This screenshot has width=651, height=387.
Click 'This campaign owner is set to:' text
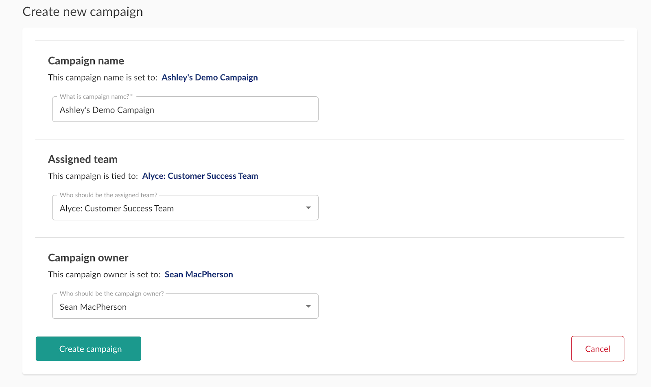pos(104,274)
